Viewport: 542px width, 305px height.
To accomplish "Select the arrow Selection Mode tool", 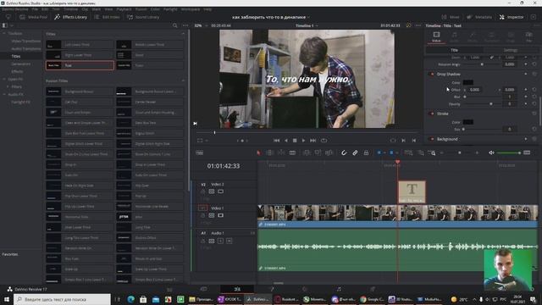I will point(258,152).
